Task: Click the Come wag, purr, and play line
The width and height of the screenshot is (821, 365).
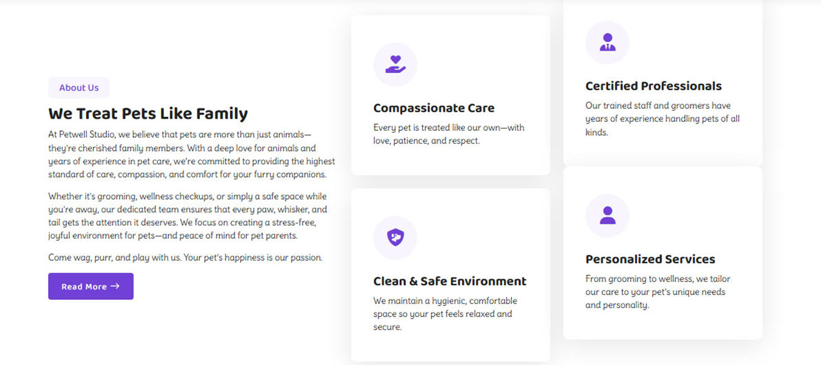Action: (185, 258)
